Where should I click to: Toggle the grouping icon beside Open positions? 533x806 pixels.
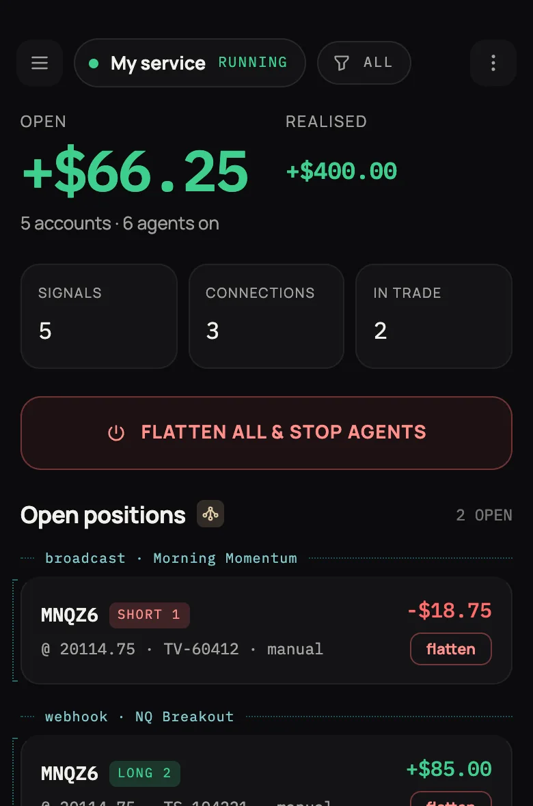coord(210,514)
